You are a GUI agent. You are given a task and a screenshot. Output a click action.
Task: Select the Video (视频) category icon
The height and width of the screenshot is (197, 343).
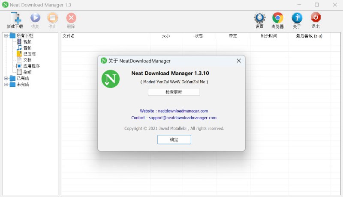pos(19,41)
